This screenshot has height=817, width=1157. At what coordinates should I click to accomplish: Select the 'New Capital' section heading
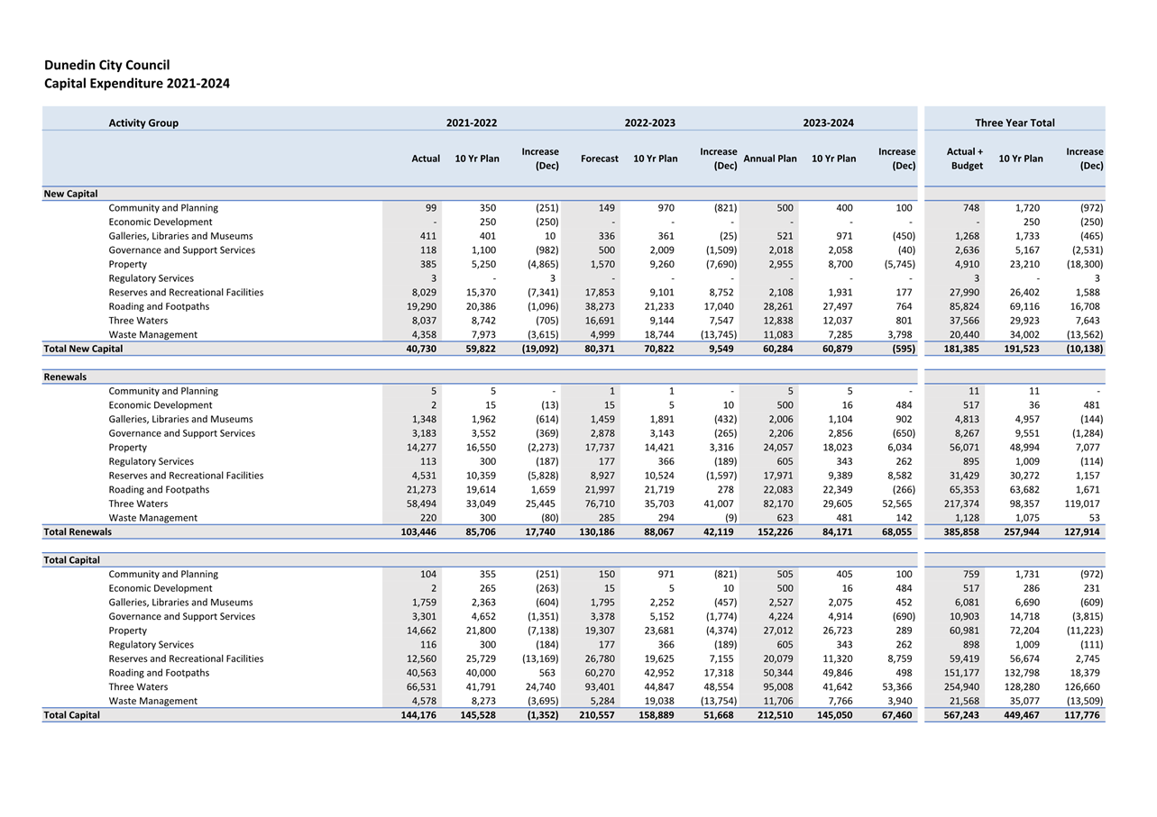[x=70, y=194]
